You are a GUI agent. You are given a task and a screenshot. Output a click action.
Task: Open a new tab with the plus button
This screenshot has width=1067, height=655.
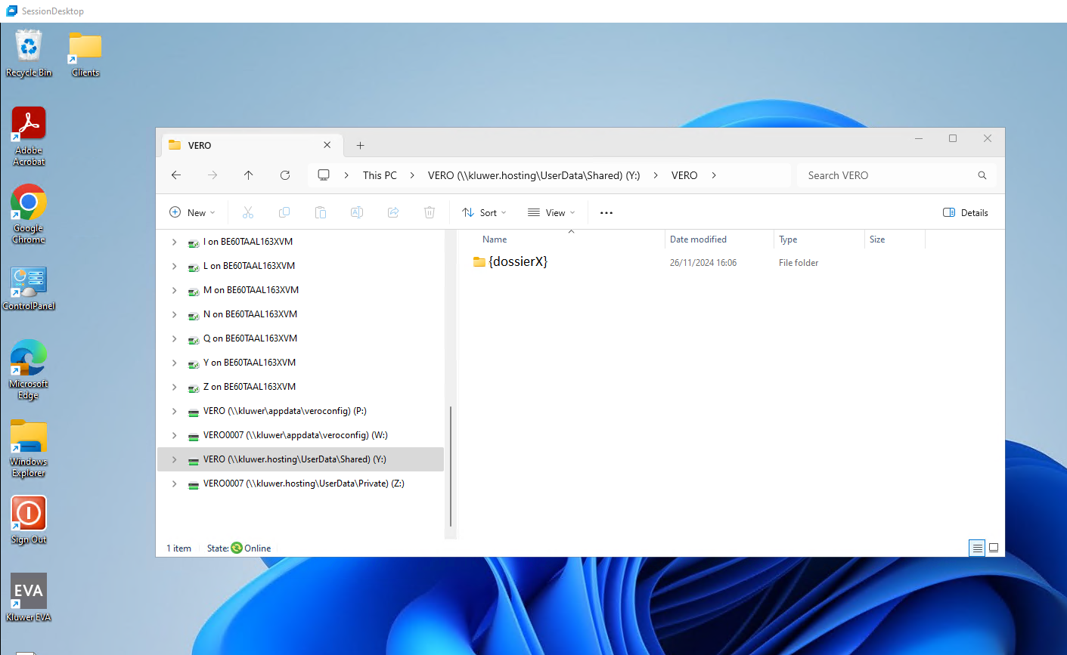tap(360, 144)
